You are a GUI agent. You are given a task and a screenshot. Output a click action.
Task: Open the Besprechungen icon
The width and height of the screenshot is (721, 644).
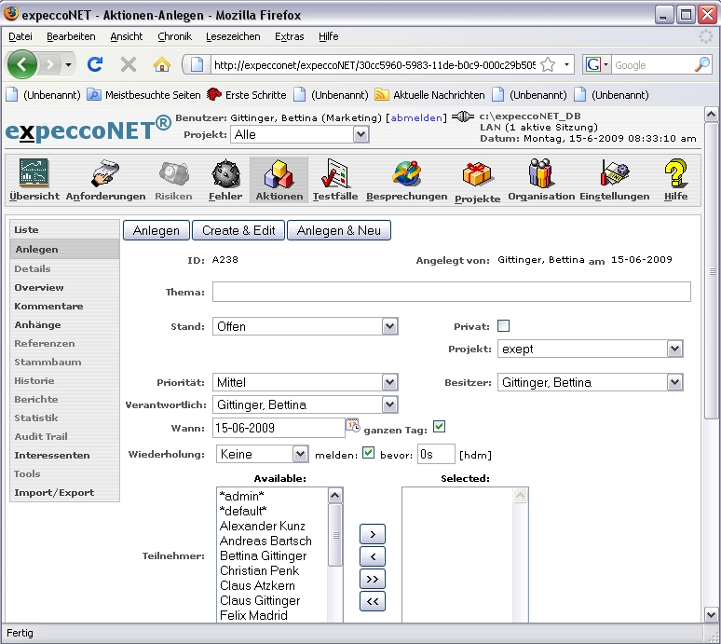[x=406, y=174]
